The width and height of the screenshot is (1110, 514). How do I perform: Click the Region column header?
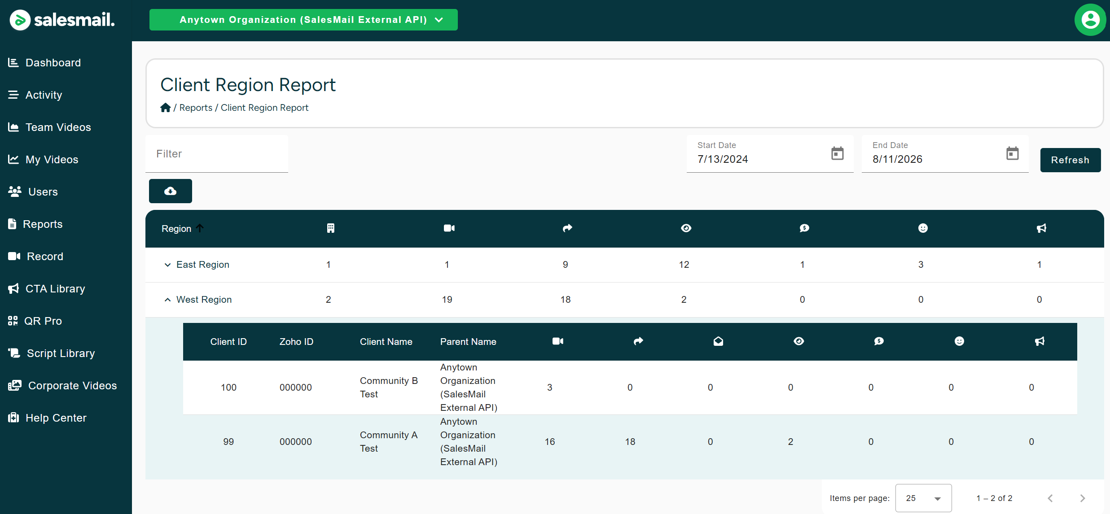click(x=176, y=229)
